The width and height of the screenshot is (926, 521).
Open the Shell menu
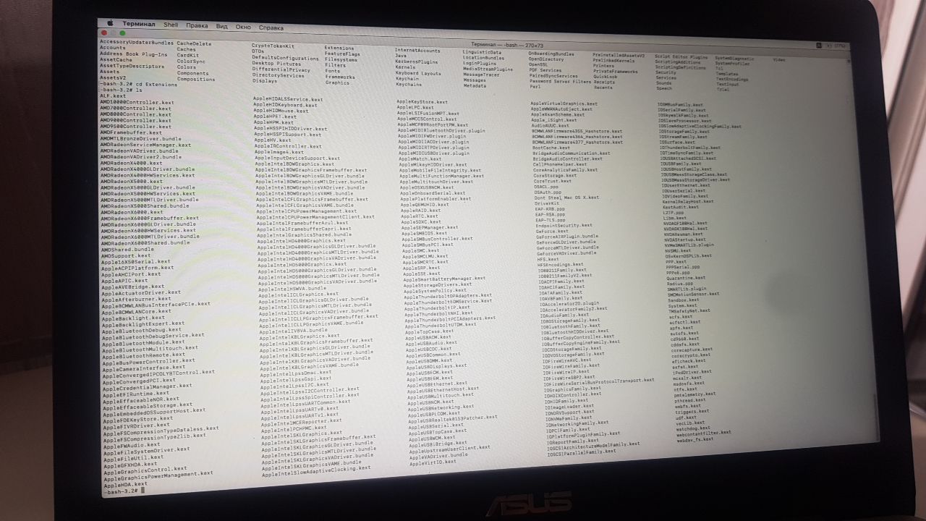(x=171, y=25)
